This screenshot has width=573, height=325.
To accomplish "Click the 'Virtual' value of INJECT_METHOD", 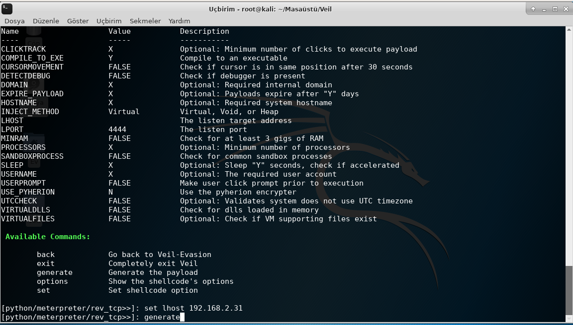I will (x=124, y=112).
